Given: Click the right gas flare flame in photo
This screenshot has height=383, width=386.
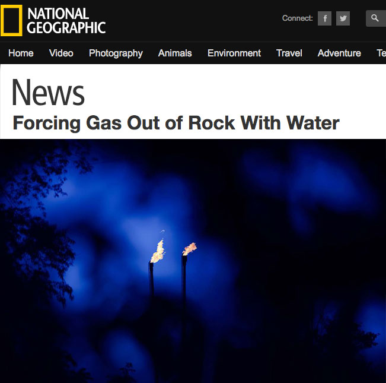Looking at the screenshot, I should (x=189, y=249).
